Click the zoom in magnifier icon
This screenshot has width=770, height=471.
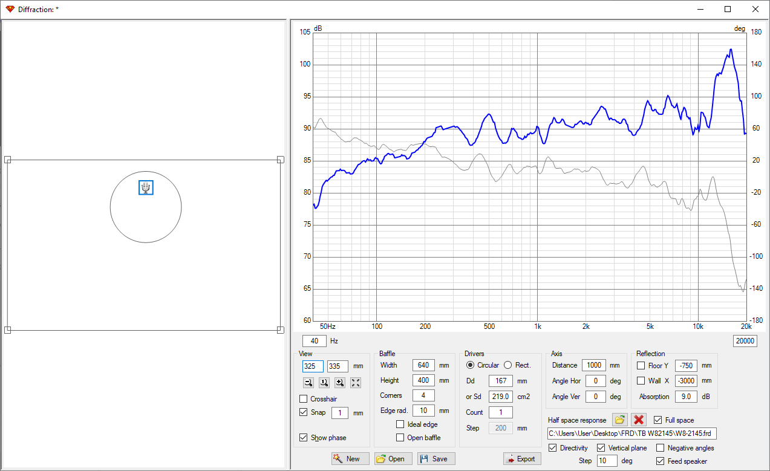[x=340, y=382]
